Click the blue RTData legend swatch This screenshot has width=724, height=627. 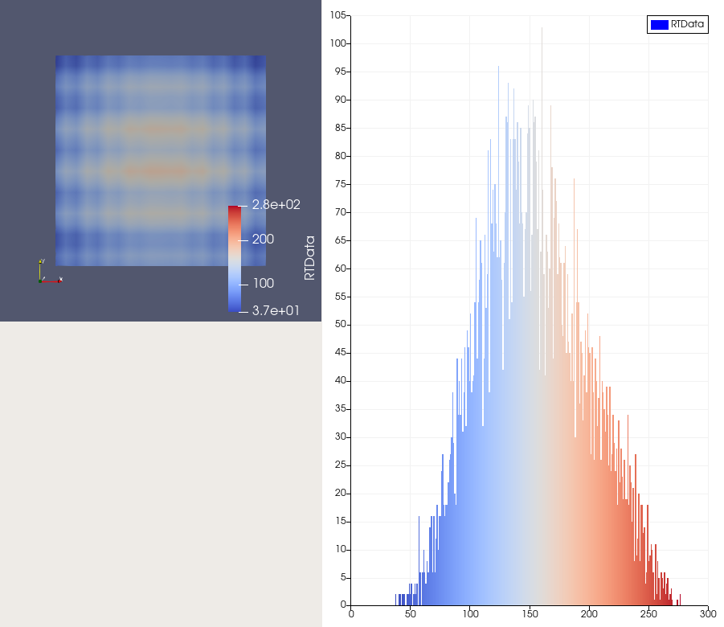pos(658,25)
